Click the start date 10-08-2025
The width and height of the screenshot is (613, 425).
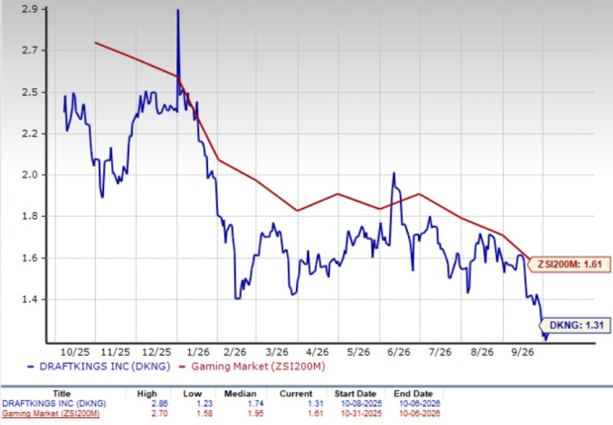[361, 403]
